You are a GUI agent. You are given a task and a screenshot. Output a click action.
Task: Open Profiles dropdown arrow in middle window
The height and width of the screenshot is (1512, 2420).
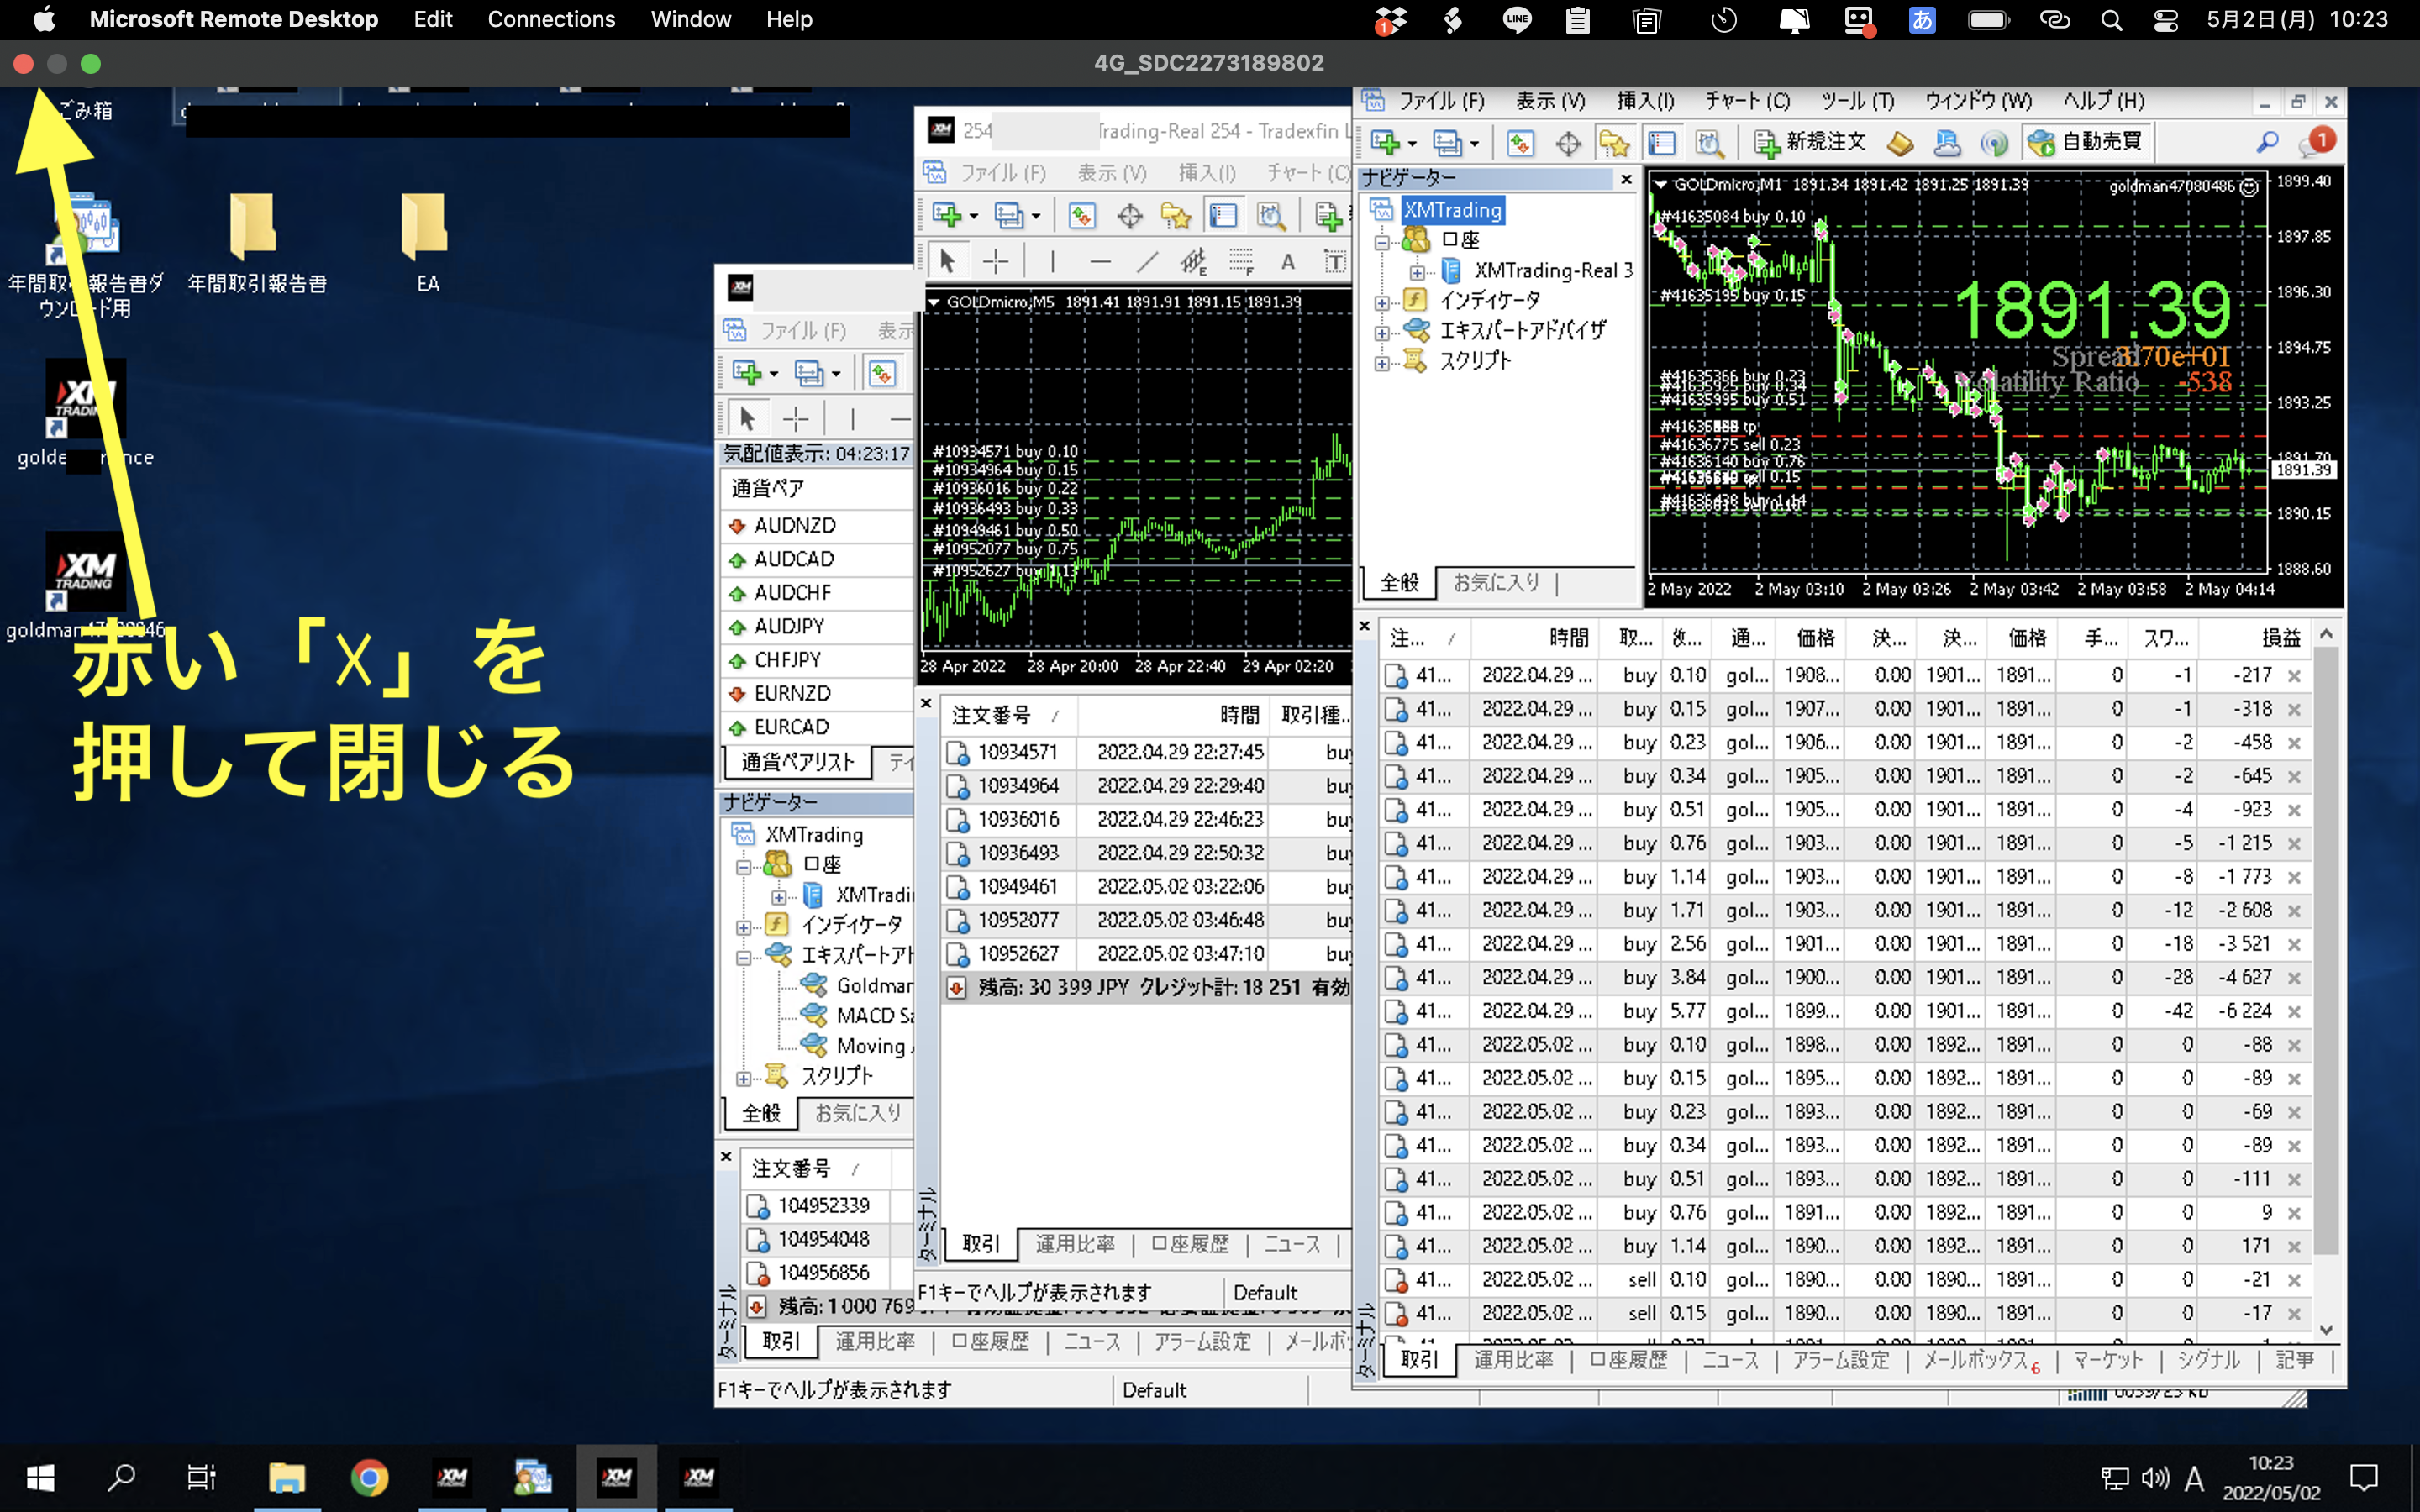coord(1036,216)
